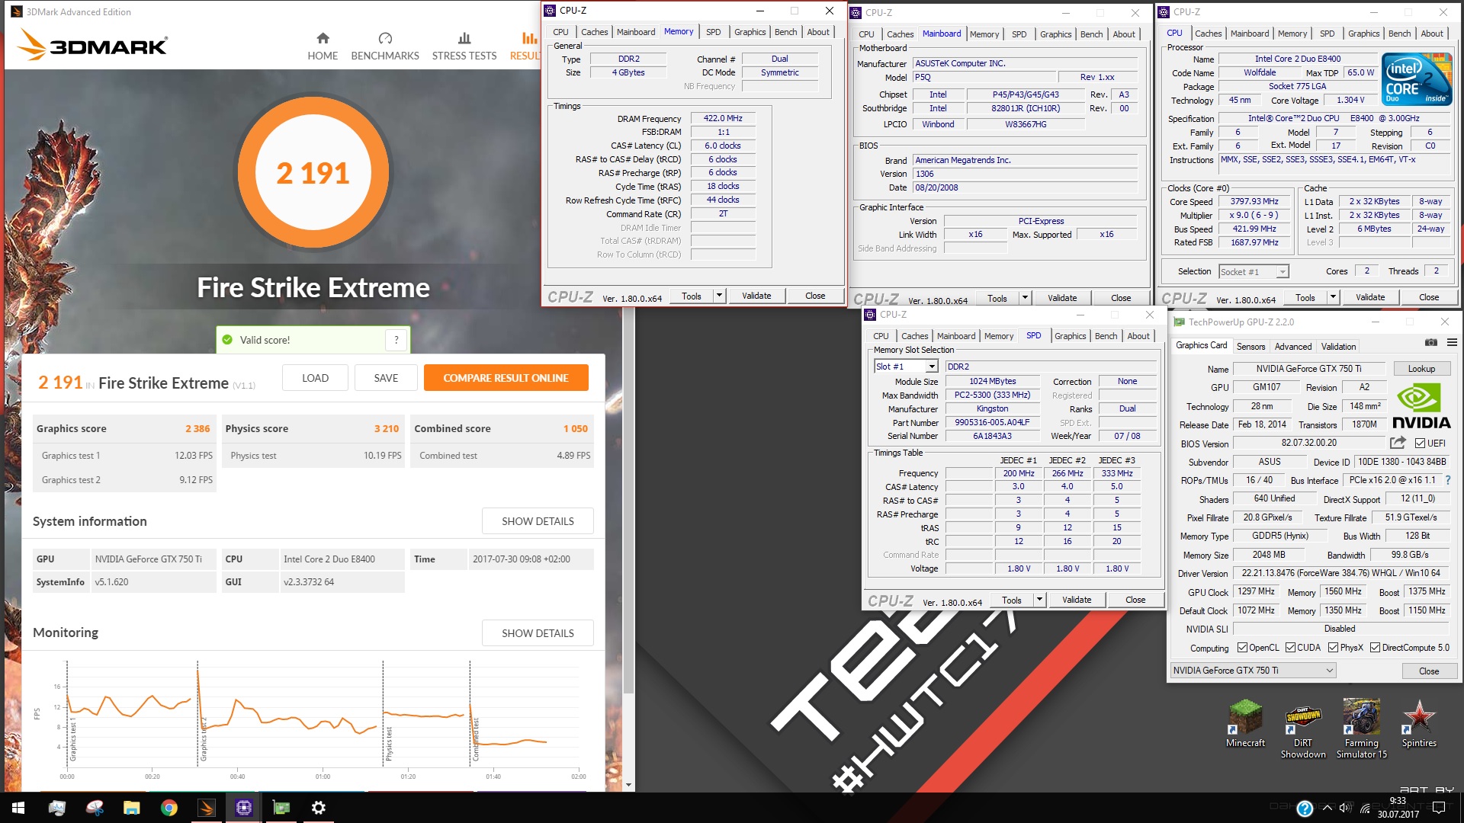Open Sensors tab in GPU-Z
The width and height of the screenshot is (1464, 823).
coord(1250,346)
